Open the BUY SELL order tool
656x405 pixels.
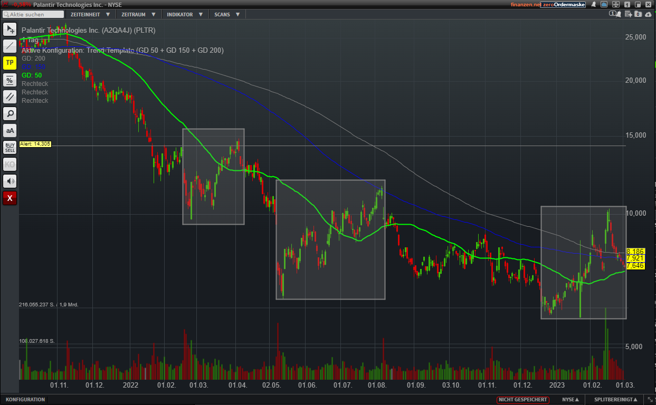[x=10, y=148]
